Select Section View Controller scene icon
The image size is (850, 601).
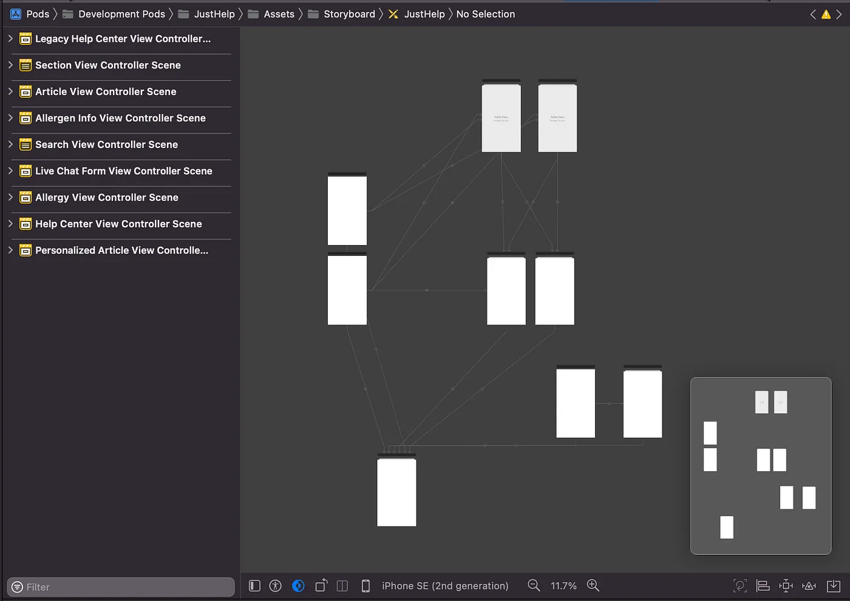(25, 65)
